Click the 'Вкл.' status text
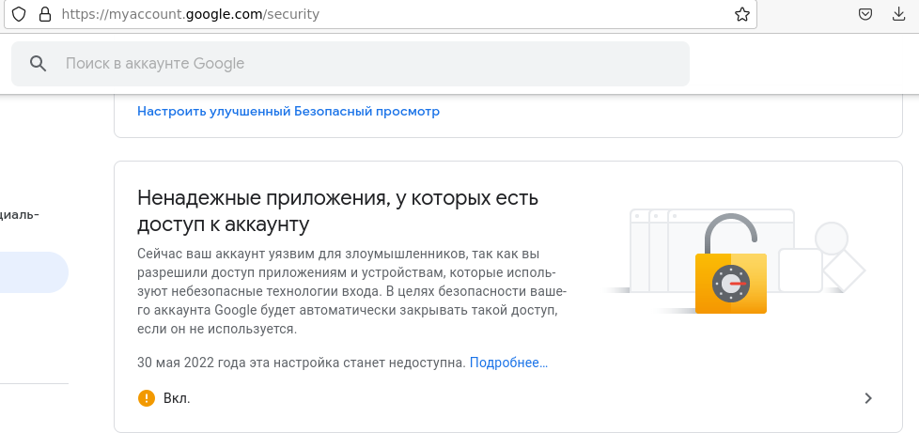The image size is (919, 448). [177, 399]
